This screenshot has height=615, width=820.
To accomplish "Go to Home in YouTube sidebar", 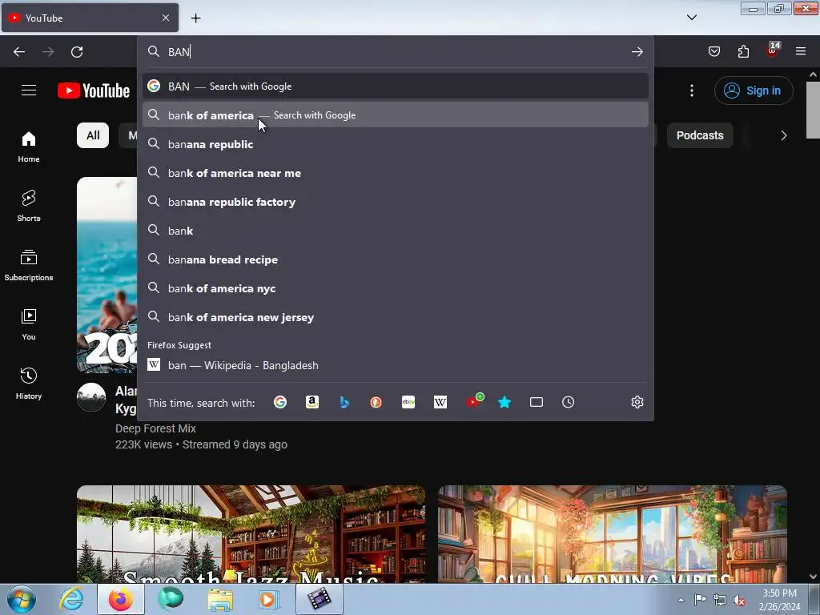I will tap(29, 147).
